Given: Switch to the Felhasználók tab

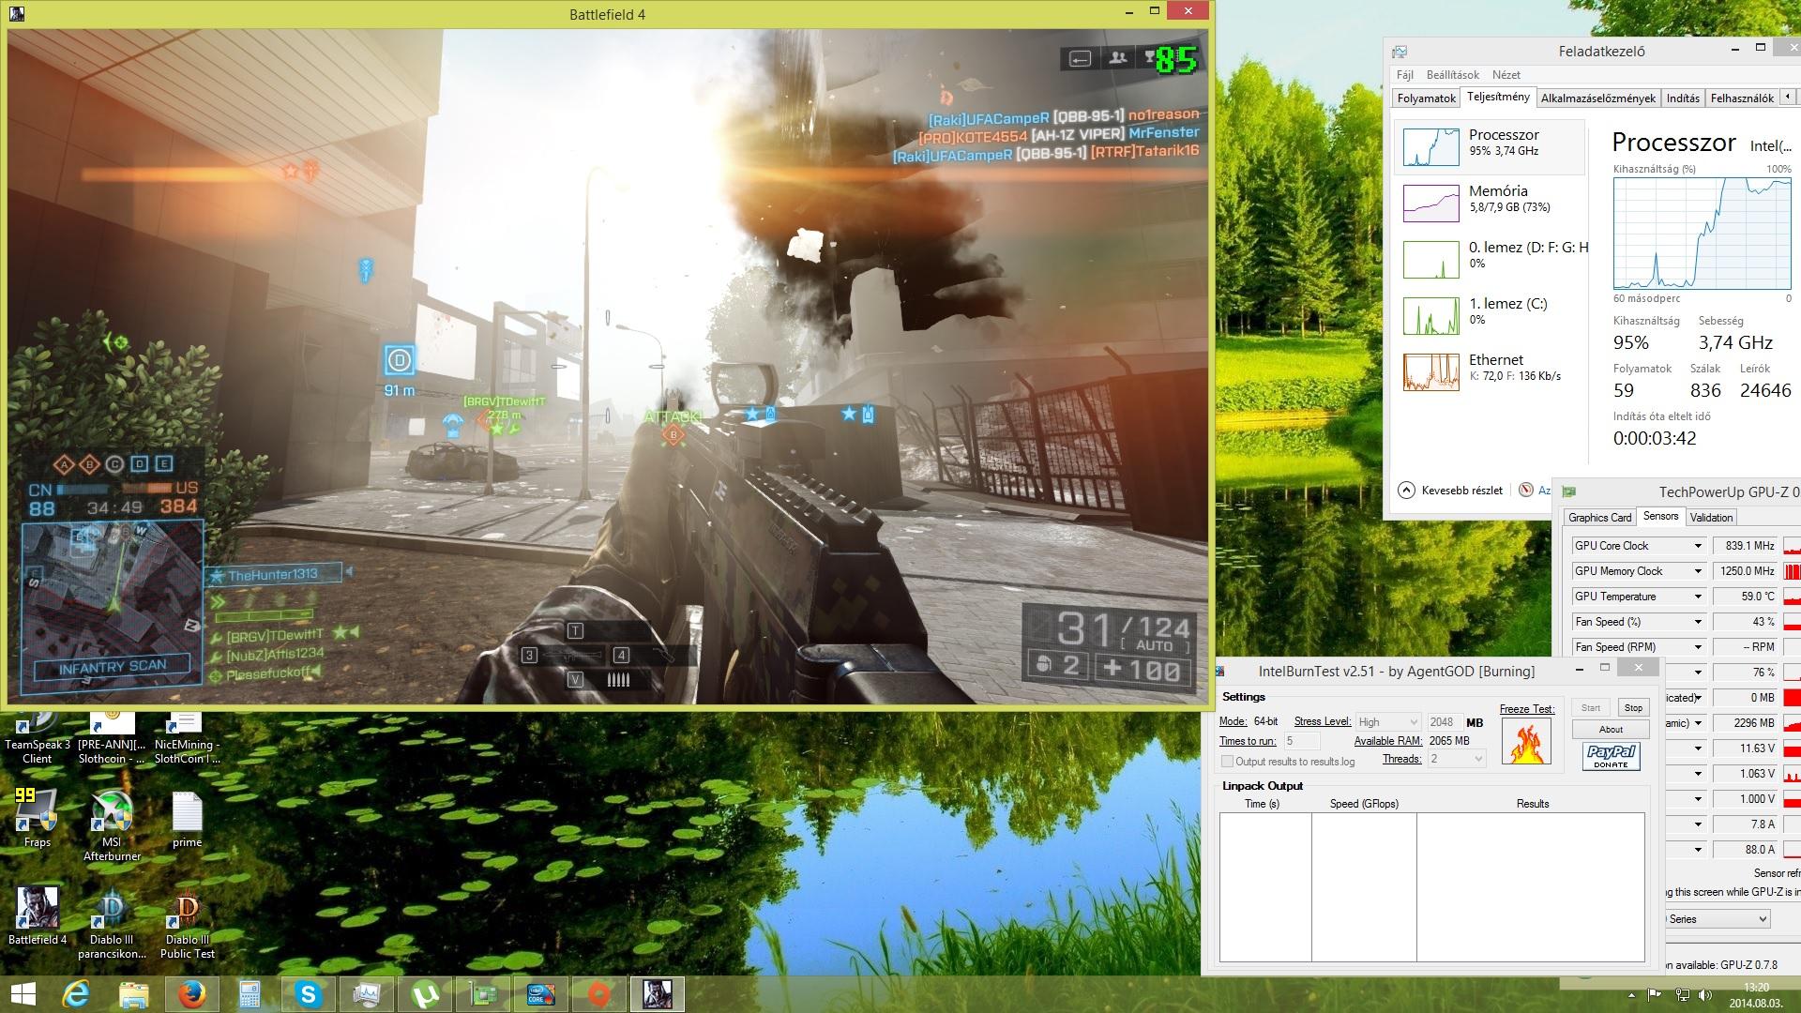Looking at the screenshot, I should click(x=1742, y=98).
